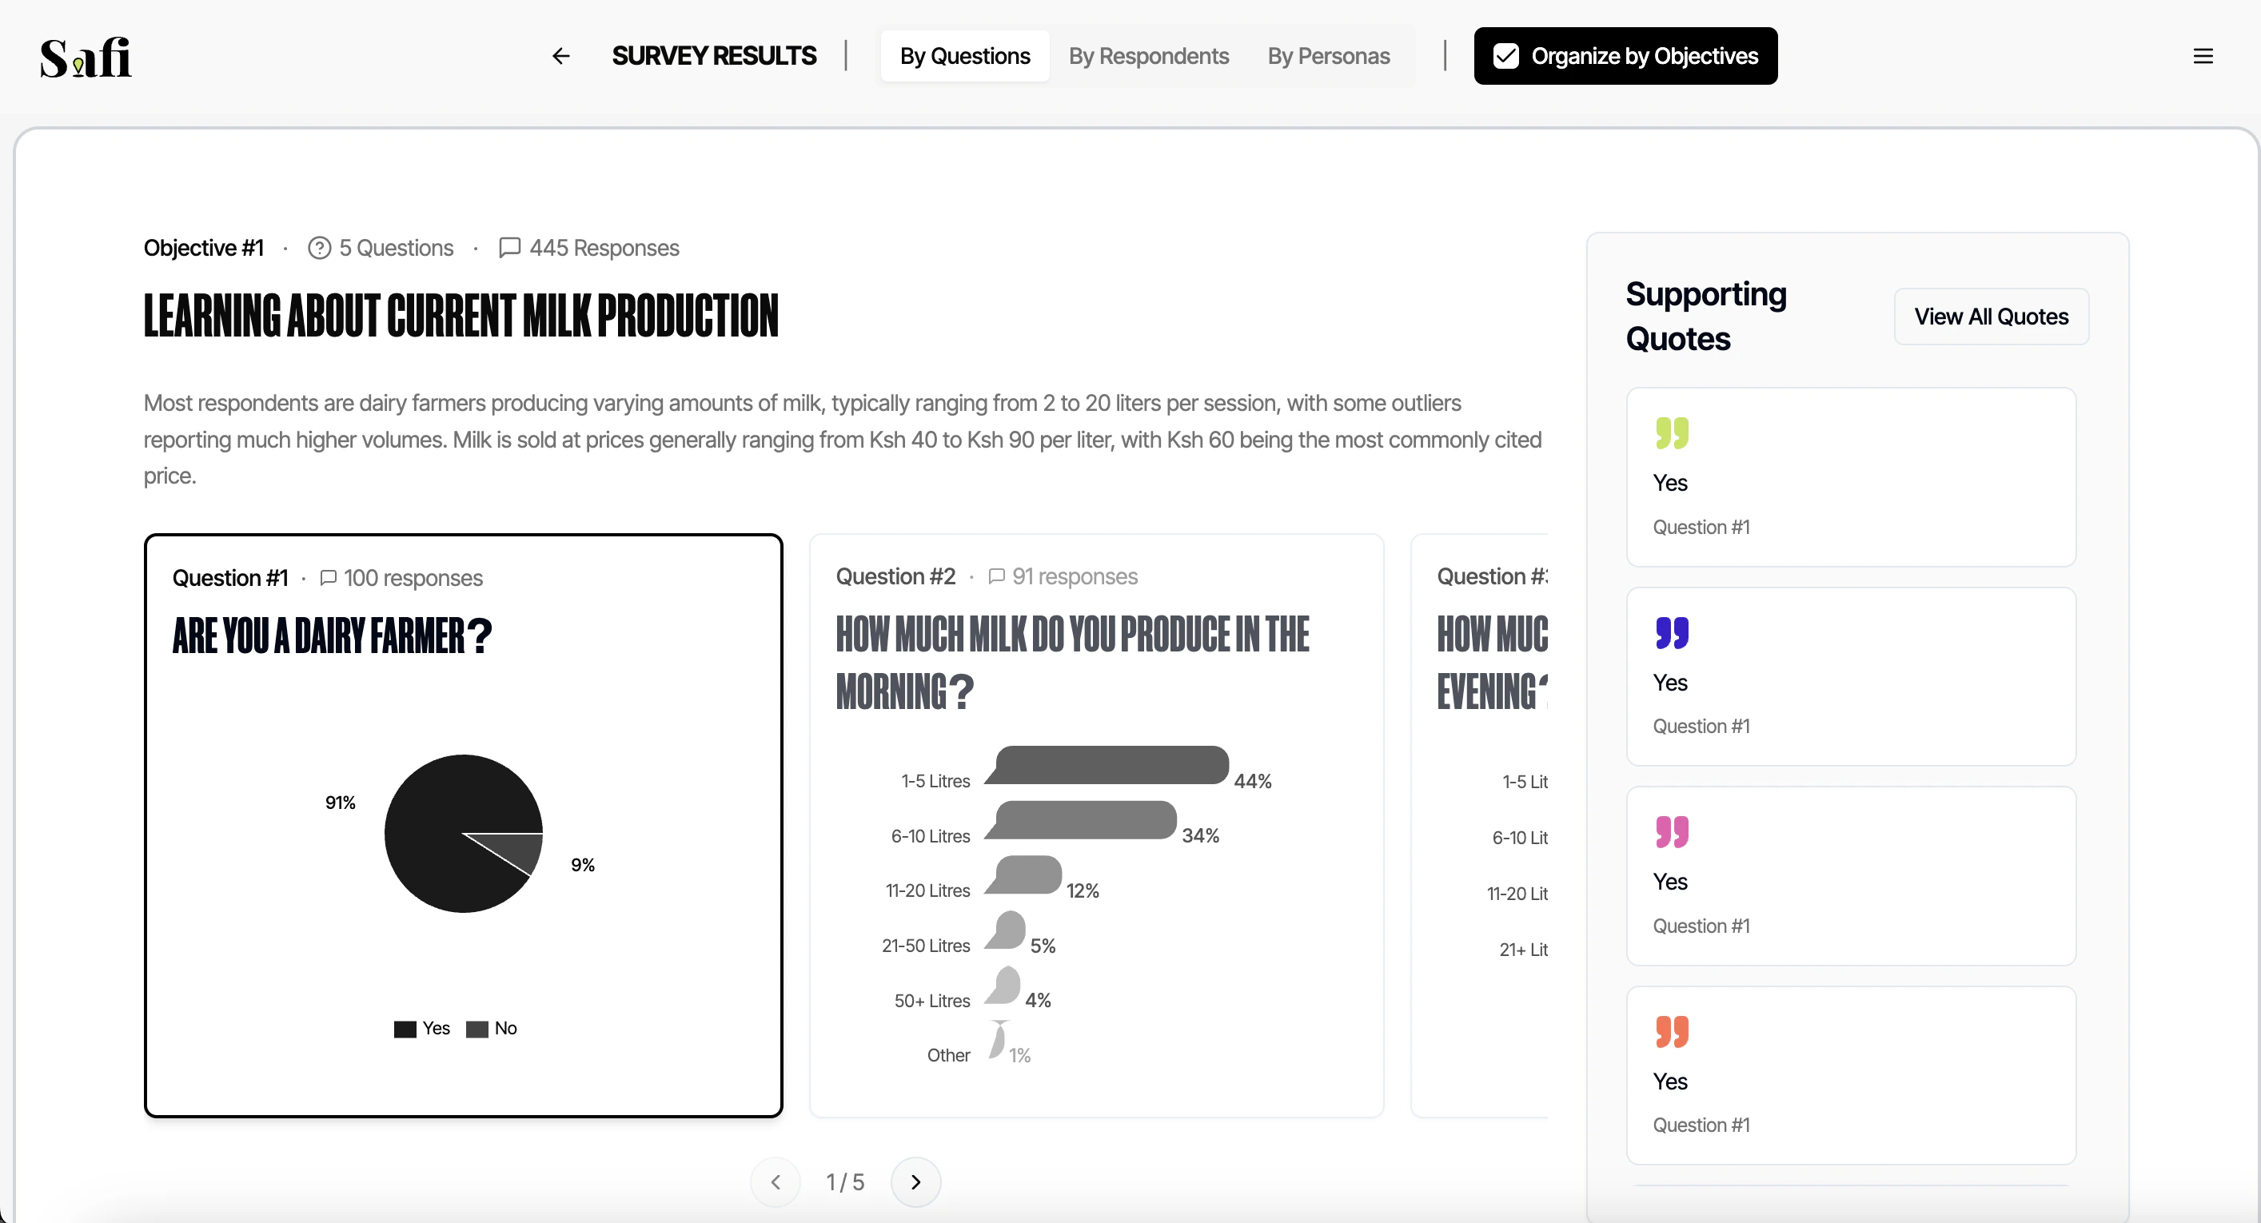Image resolution: width=2261 pixels, height=1223 pixels.
Task: Switch to the By Respondents tab
Action: coord(1149,55)
